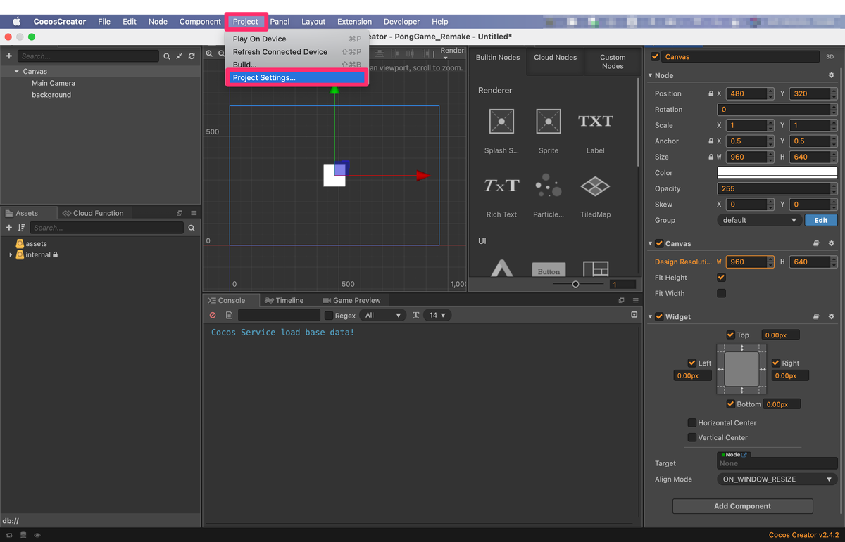Viewport: 845px width, 542px height.
Task: Uncheck Widget Bottom alignment
Action: tap(730, 404)
